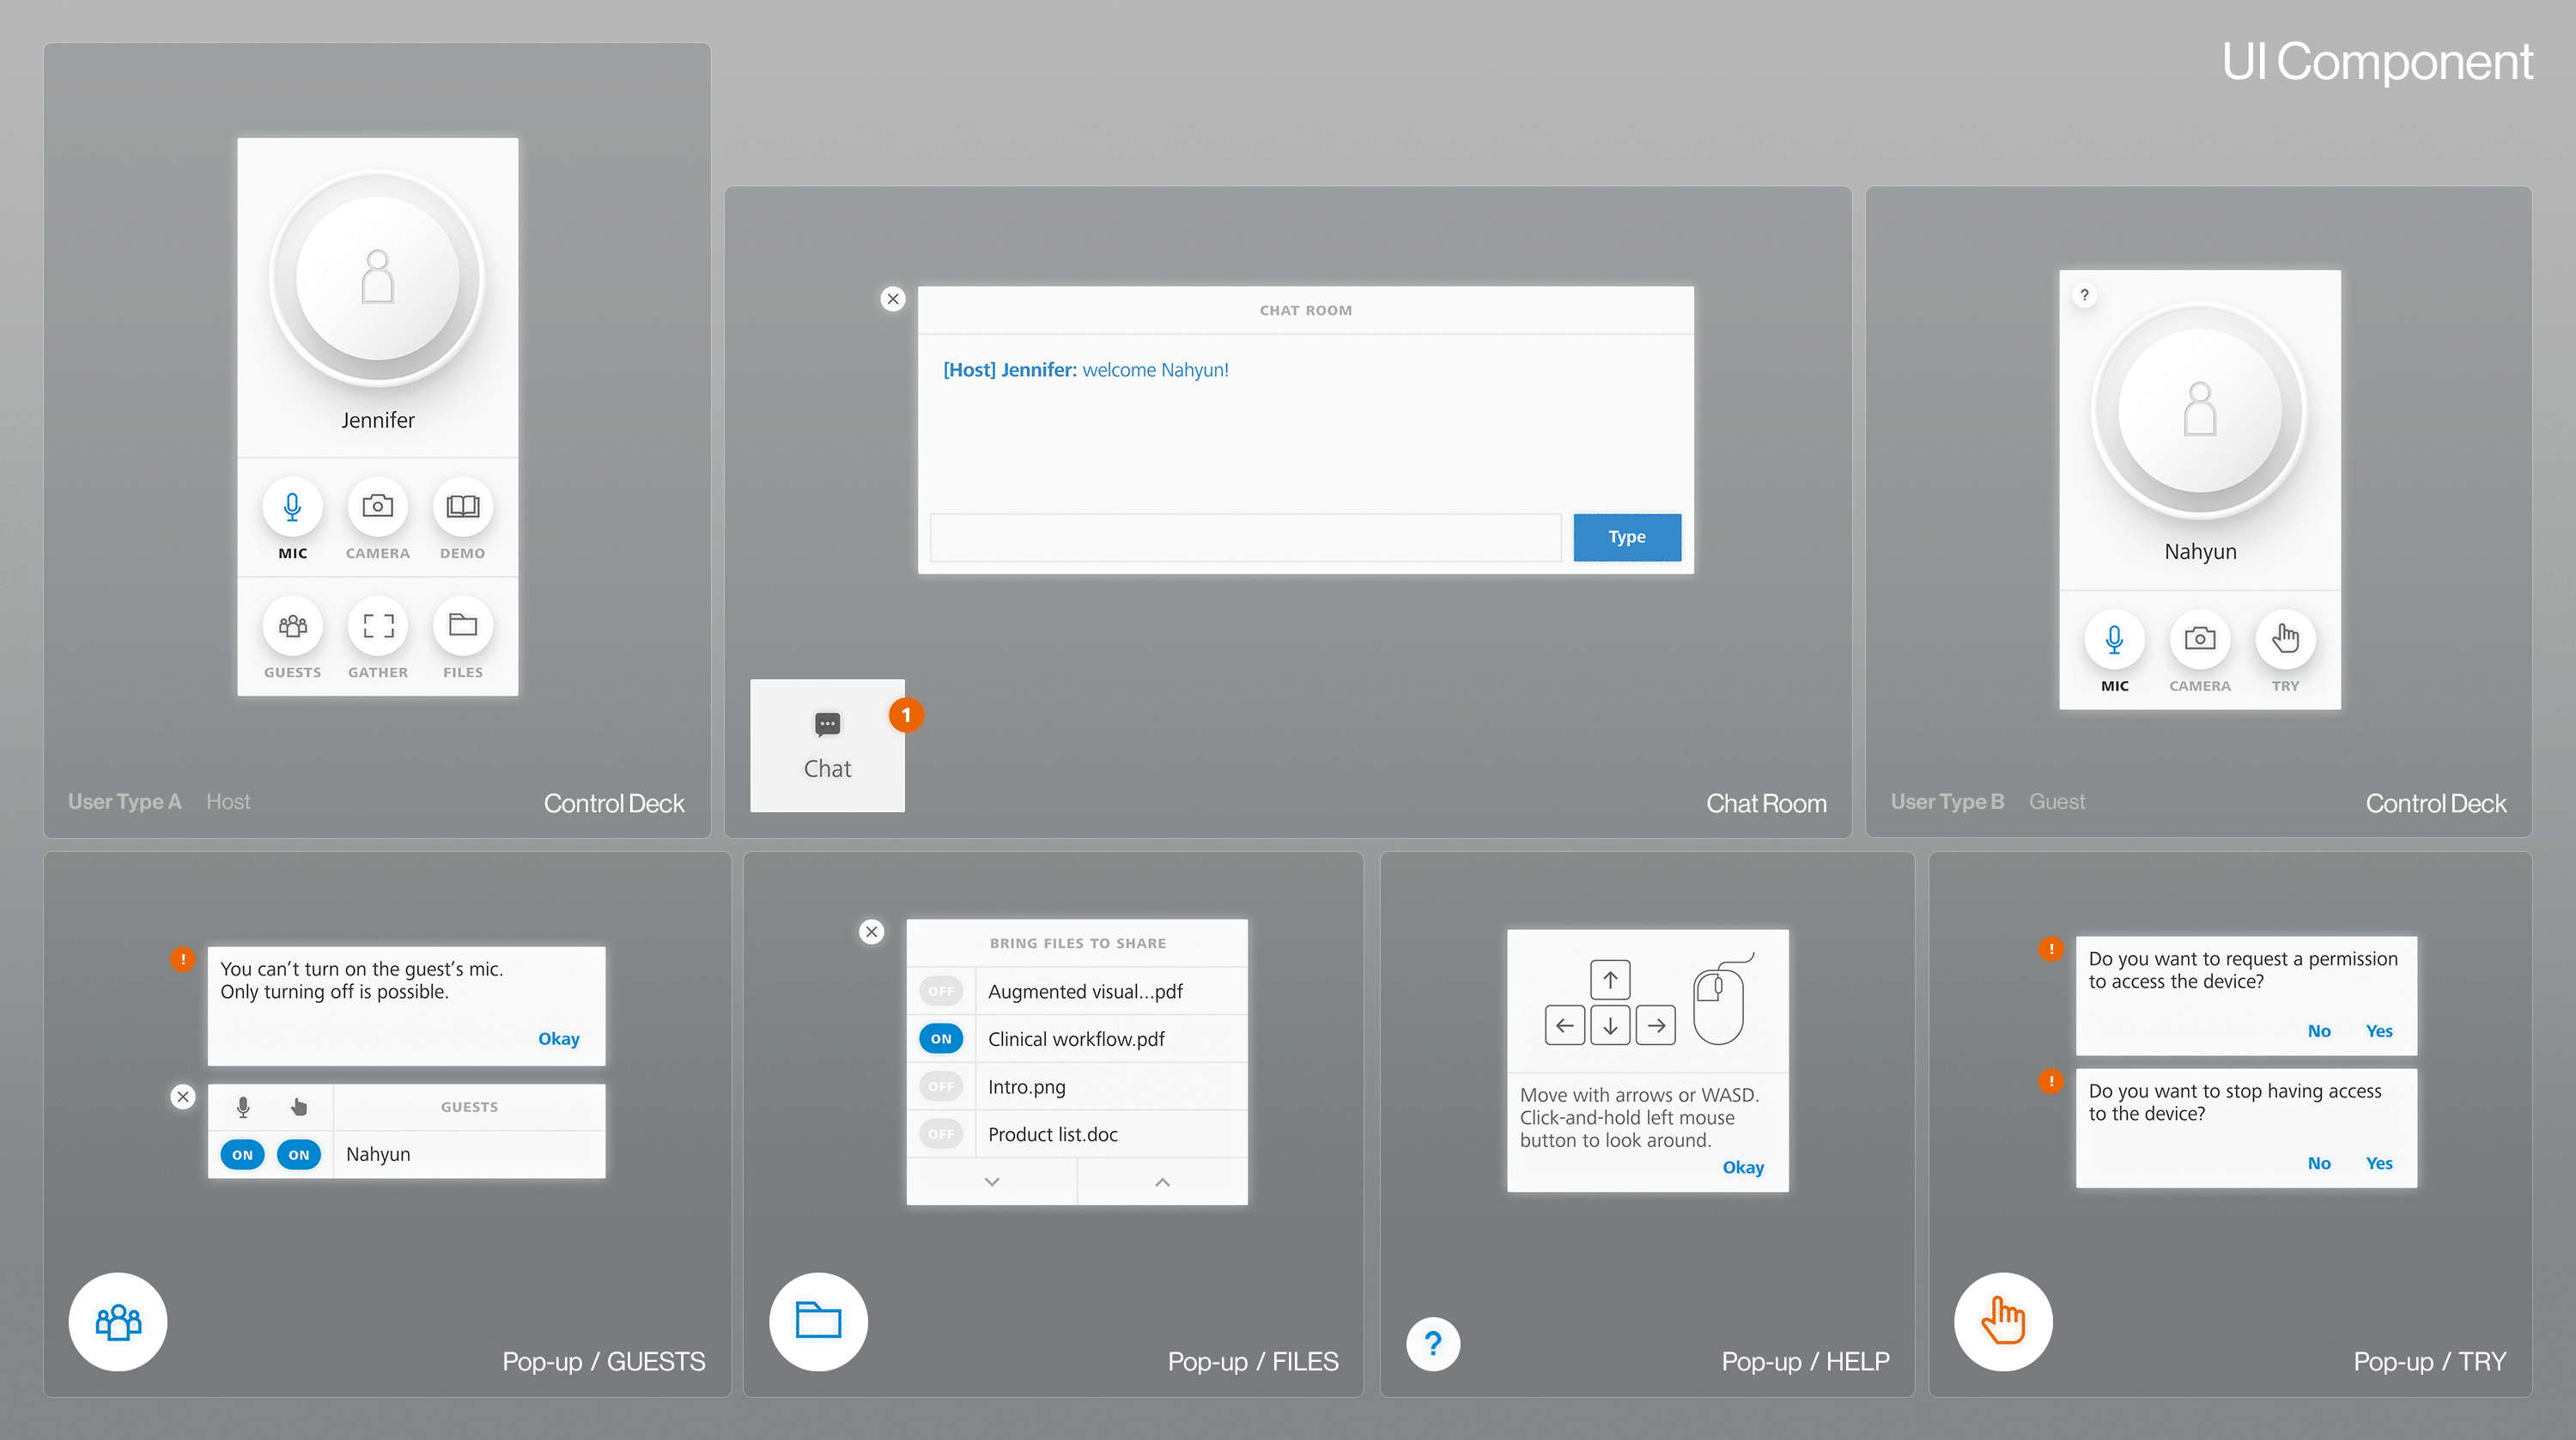Open FILES from the host control deck
Image resolution: width=2576 pixels, height=1440 pixels.
pyautogui.click(x=462, y=627)
